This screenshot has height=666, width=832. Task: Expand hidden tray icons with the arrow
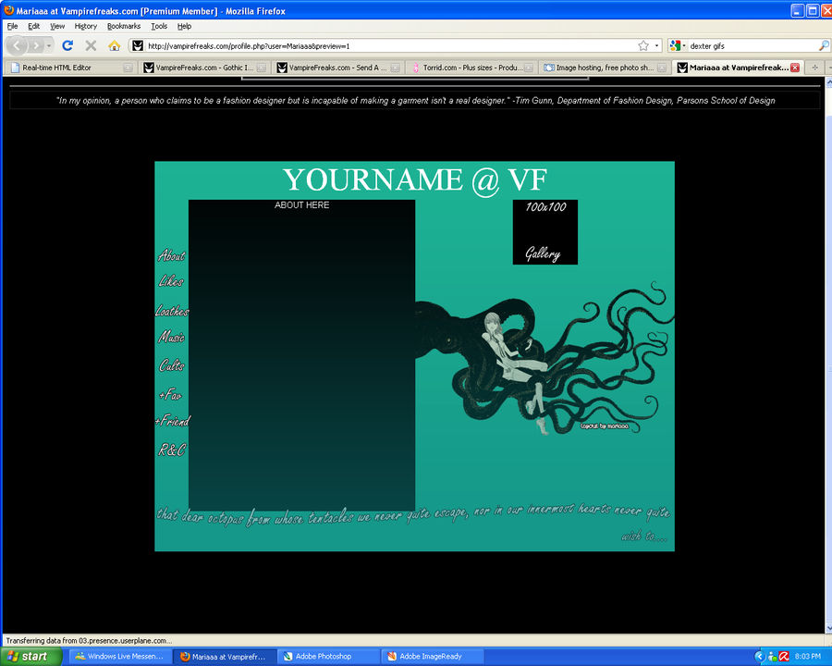760,657
